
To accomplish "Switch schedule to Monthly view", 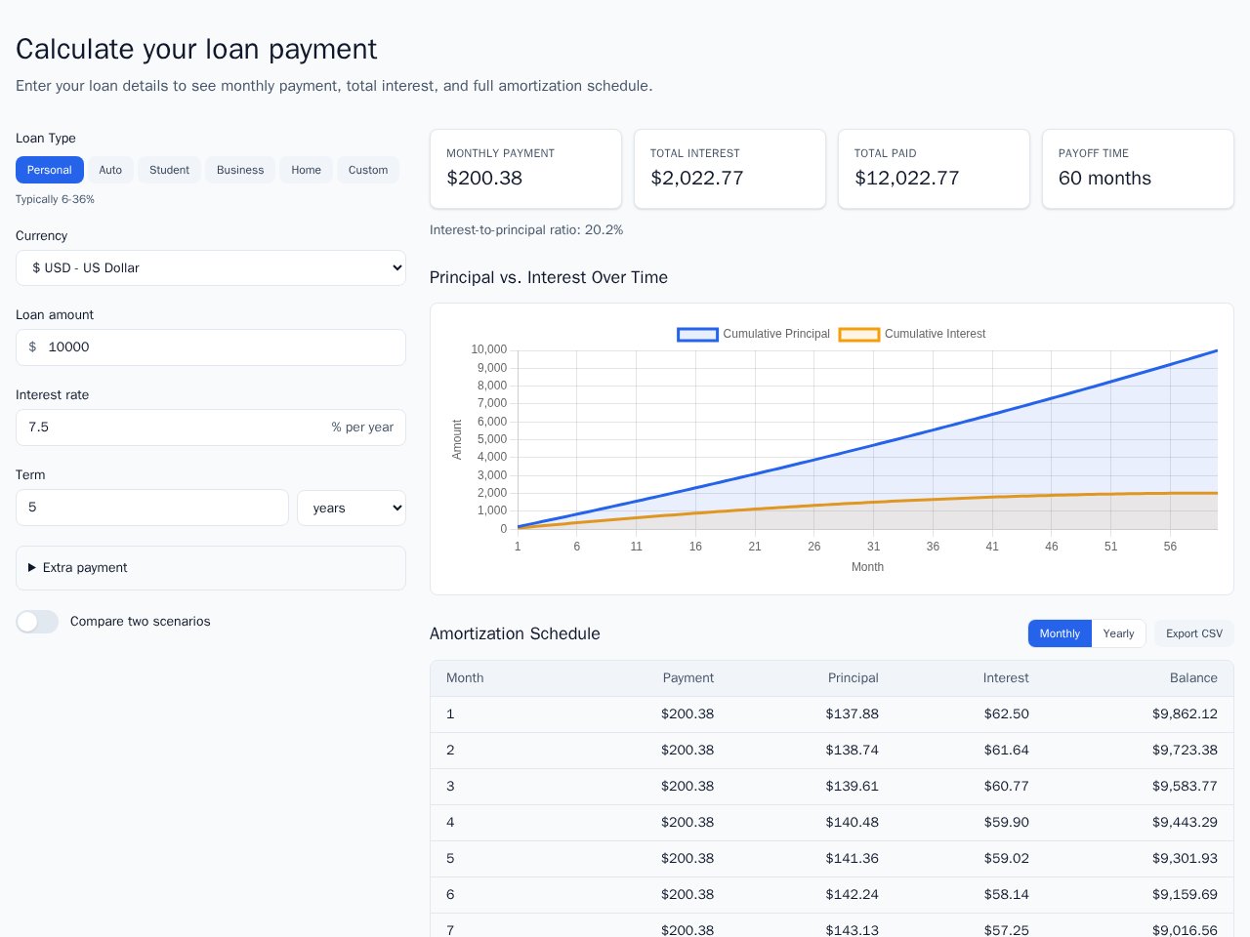I will 1060,633.
